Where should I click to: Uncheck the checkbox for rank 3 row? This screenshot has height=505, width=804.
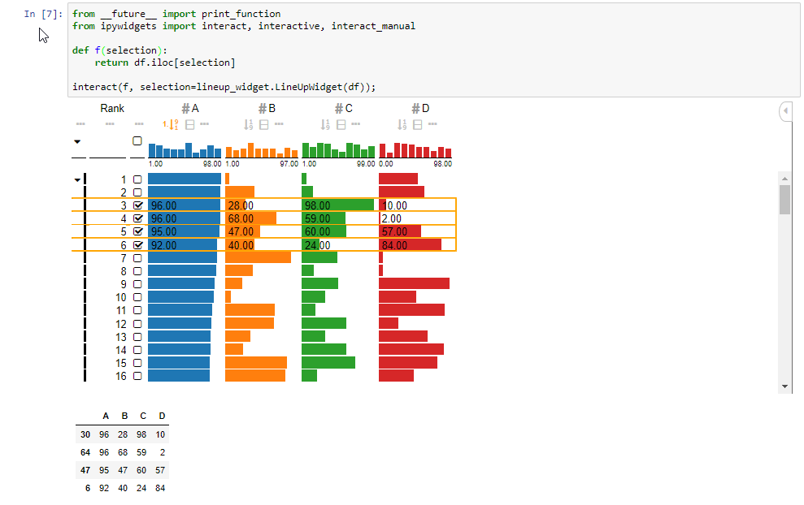click(138, 205)
